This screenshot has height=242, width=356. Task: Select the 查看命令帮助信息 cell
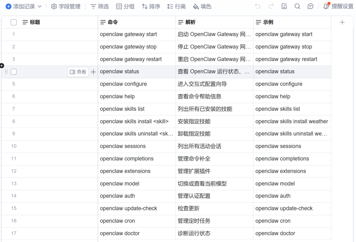(x=214, y=97)
